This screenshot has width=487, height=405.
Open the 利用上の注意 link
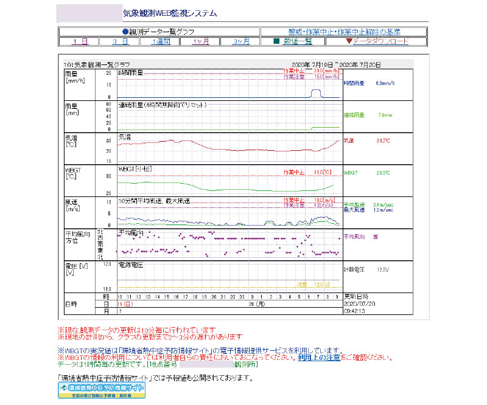(317, 358)
